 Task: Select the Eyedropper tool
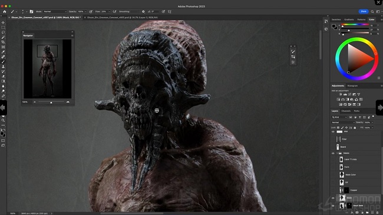[x=3, y=52]
